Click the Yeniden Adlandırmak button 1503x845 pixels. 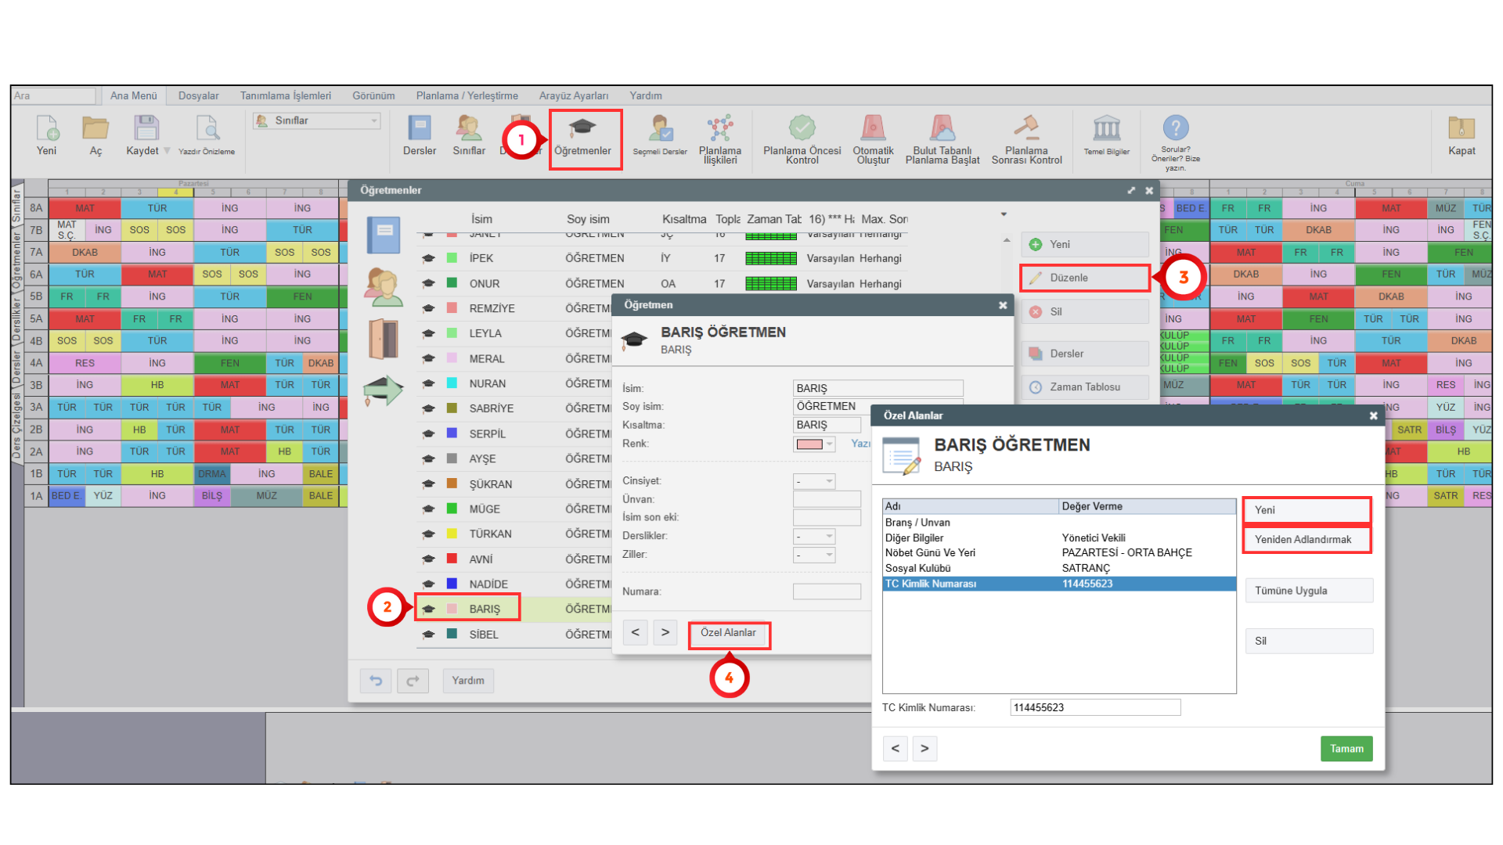click(x=1307, y=540)
